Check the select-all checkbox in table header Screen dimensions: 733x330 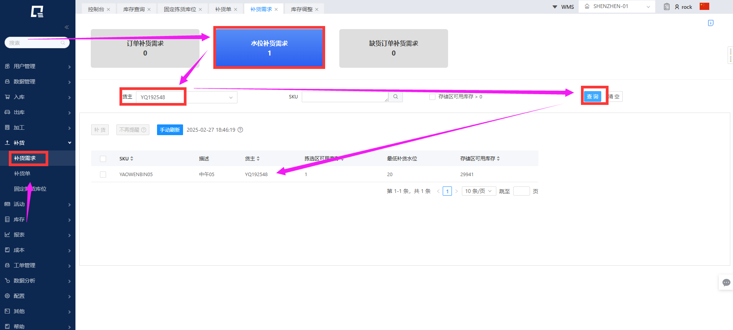pos(103,159)
